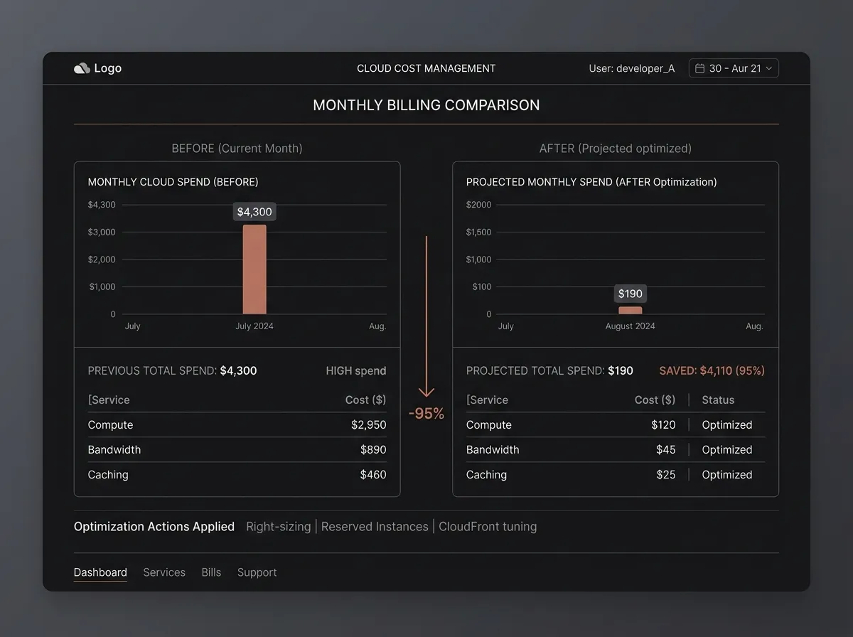The height and width of the screenshot is (637, 853).
Task: Click the July 2024 axis label
Action: pyautogui.click(x=254, y=326)
